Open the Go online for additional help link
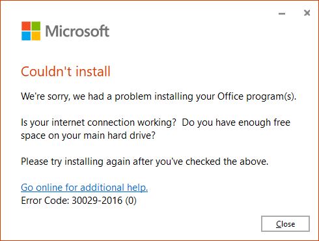This screenshot has height=241, width=319. coord(84,188)
